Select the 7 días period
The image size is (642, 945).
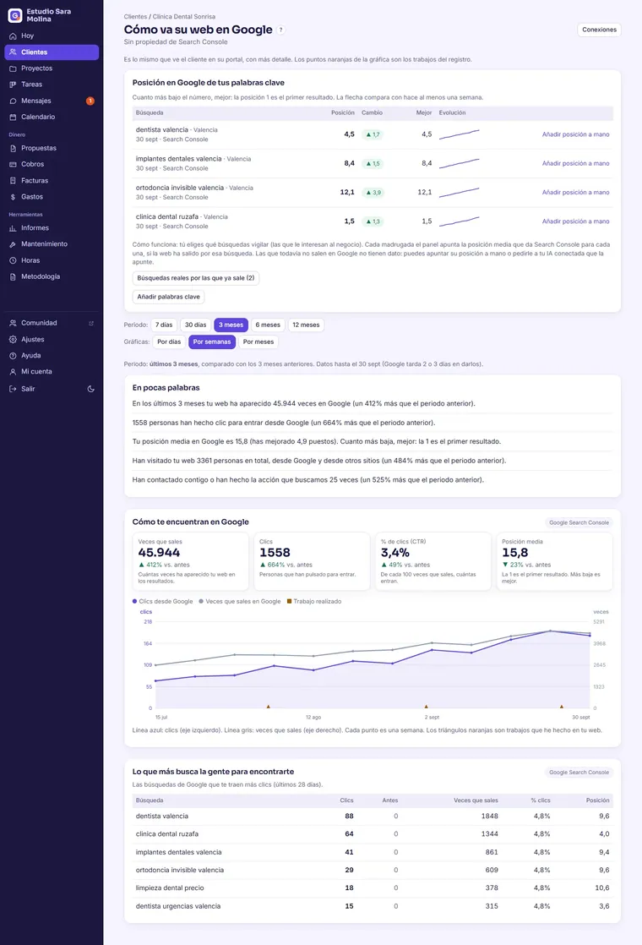(164, 325)
